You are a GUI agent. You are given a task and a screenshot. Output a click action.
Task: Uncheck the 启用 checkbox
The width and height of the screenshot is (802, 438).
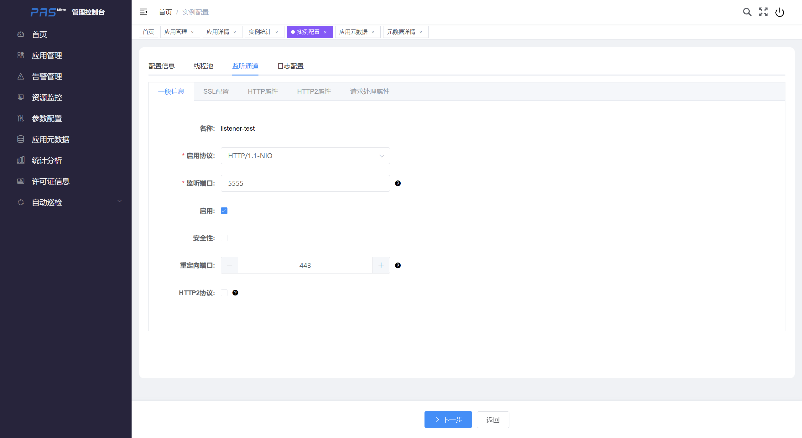pyautogui.click(x=224, y=211)
